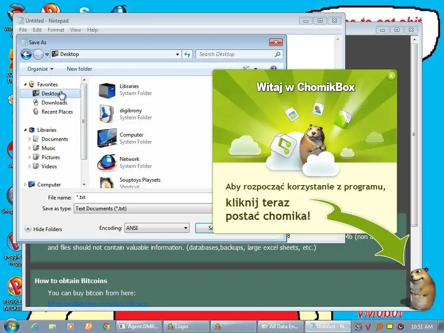444x333 pixels.
Task: Launch Internet Explorer from taskbar
Action: pos(34,326)
